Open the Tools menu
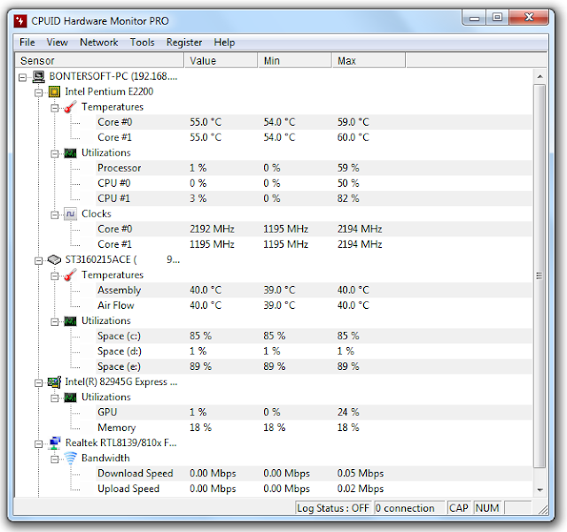The height and width of the screenshot is (532, 567). pyautogui.click(x=142, y=42)
